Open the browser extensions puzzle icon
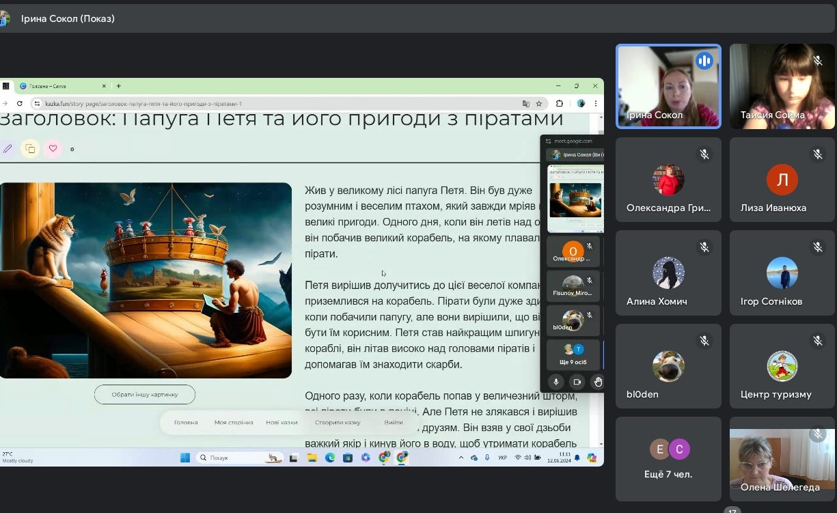The width and height of the screenshot is (837, 513). coord(560,104)
